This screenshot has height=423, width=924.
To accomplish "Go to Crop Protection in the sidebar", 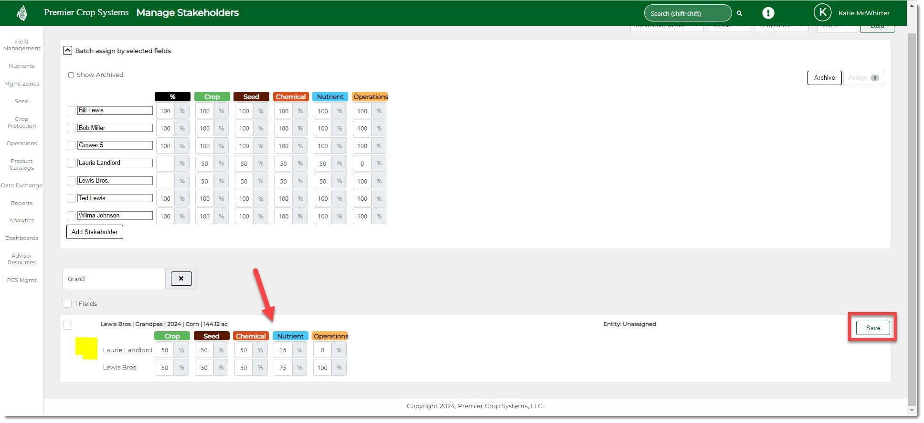I will (21, 122).
